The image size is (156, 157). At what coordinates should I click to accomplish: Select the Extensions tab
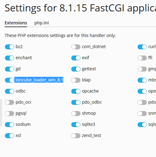point(16,23)
